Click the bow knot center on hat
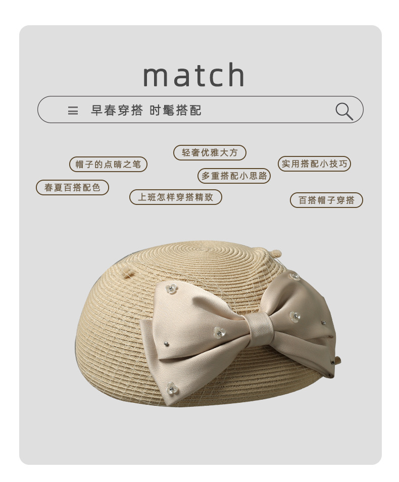This screenshot has width=399, height=482. [x=260, y=328]
